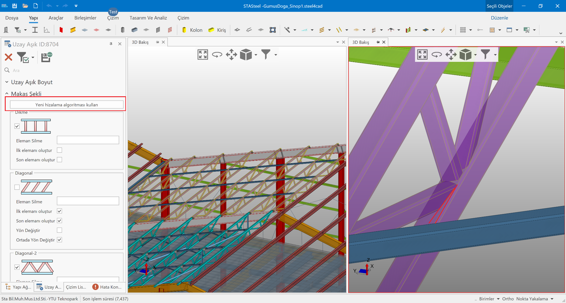
Task: Click the Eleman Silme field under Dikme
Action: click(x=88, y=140)
